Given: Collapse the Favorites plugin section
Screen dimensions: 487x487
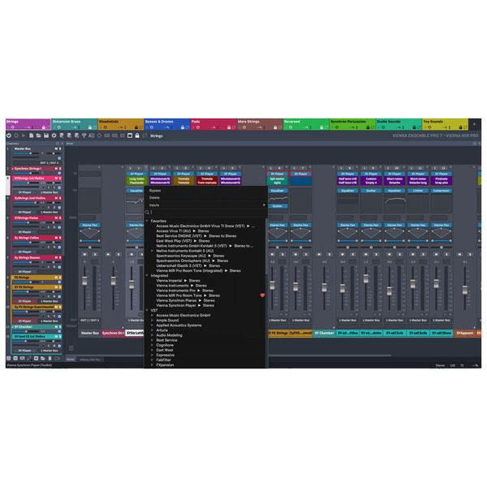Looking at the screenshot, I should [x=147, y=220].
